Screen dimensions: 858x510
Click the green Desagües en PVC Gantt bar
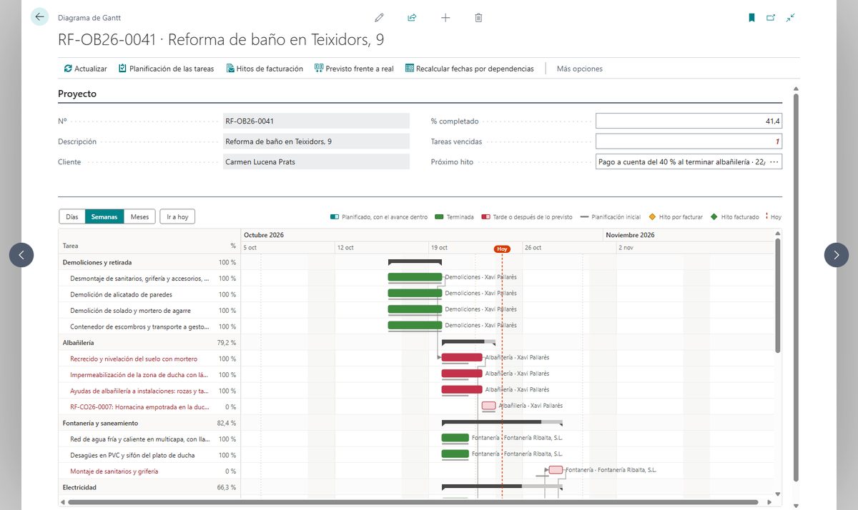pos(455,454)
